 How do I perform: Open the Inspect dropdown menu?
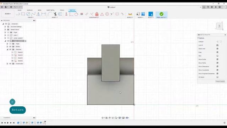click(x=130, y=17)
